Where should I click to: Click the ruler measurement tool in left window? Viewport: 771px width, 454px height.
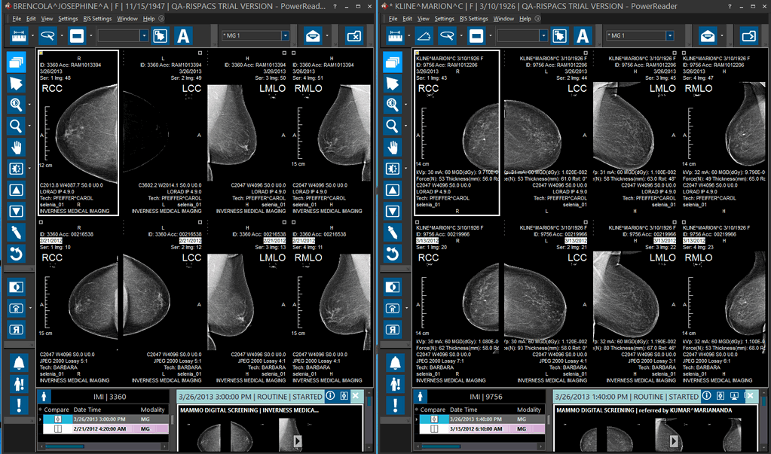point(19,35)
